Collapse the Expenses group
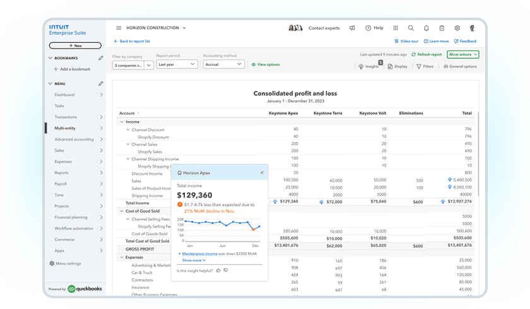This screenshot has width=530, height=309. coord(122,257)
